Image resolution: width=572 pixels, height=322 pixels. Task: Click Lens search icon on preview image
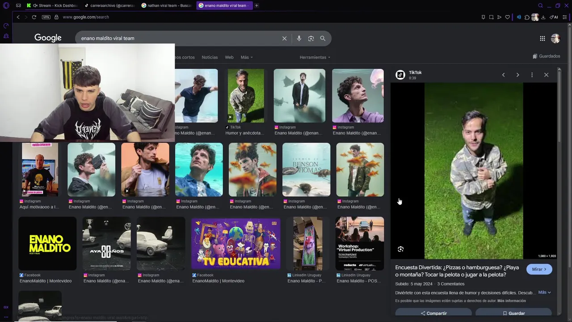point(400,249)
